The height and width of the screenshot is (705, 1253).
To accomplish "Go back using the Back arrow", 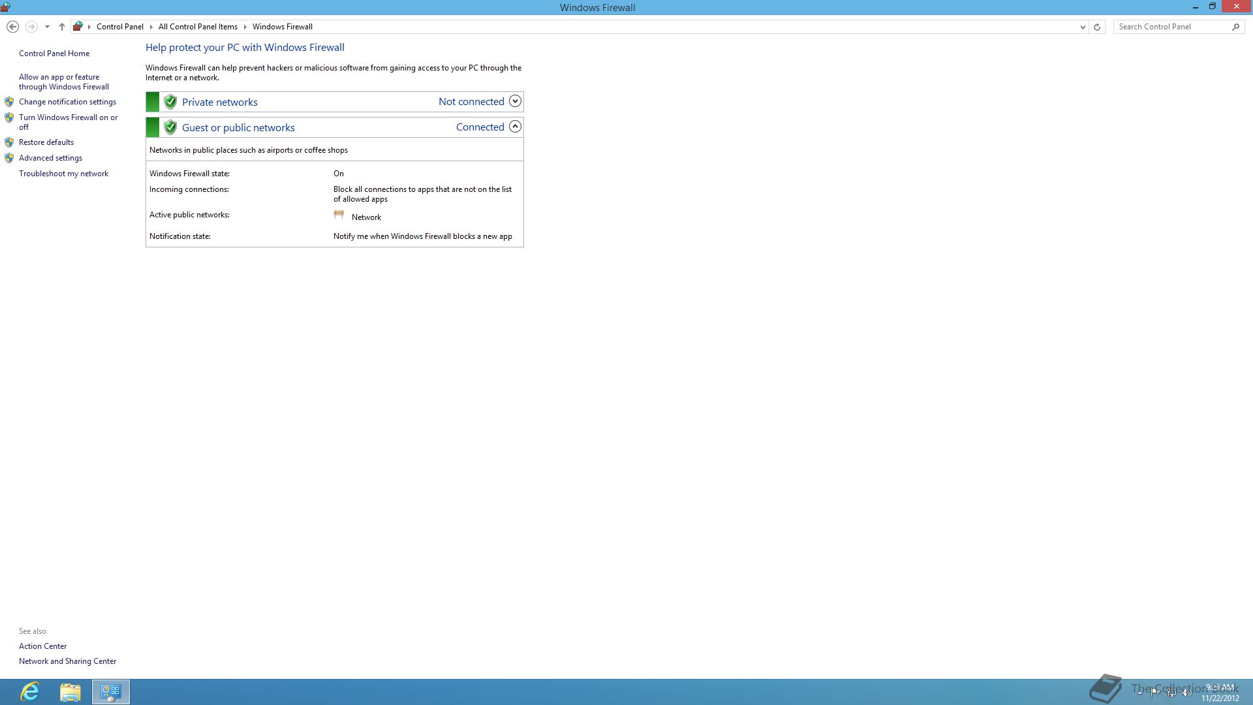I will coord(12,27).
